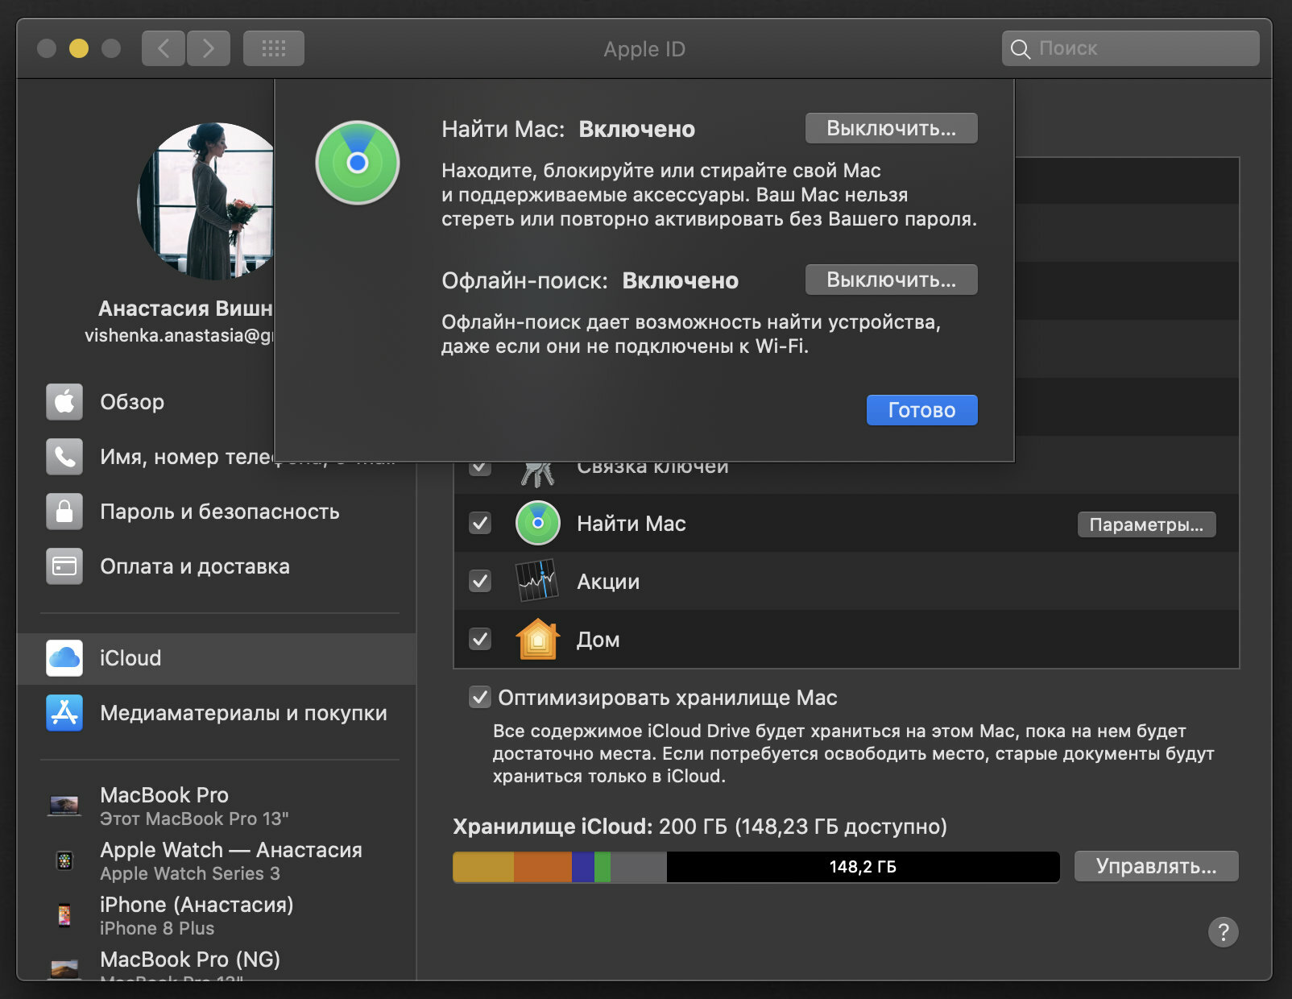Toggle the Акции checkbox
Image resolution: width=1292 pixels, height=999 pixels.
coord(480,581)
